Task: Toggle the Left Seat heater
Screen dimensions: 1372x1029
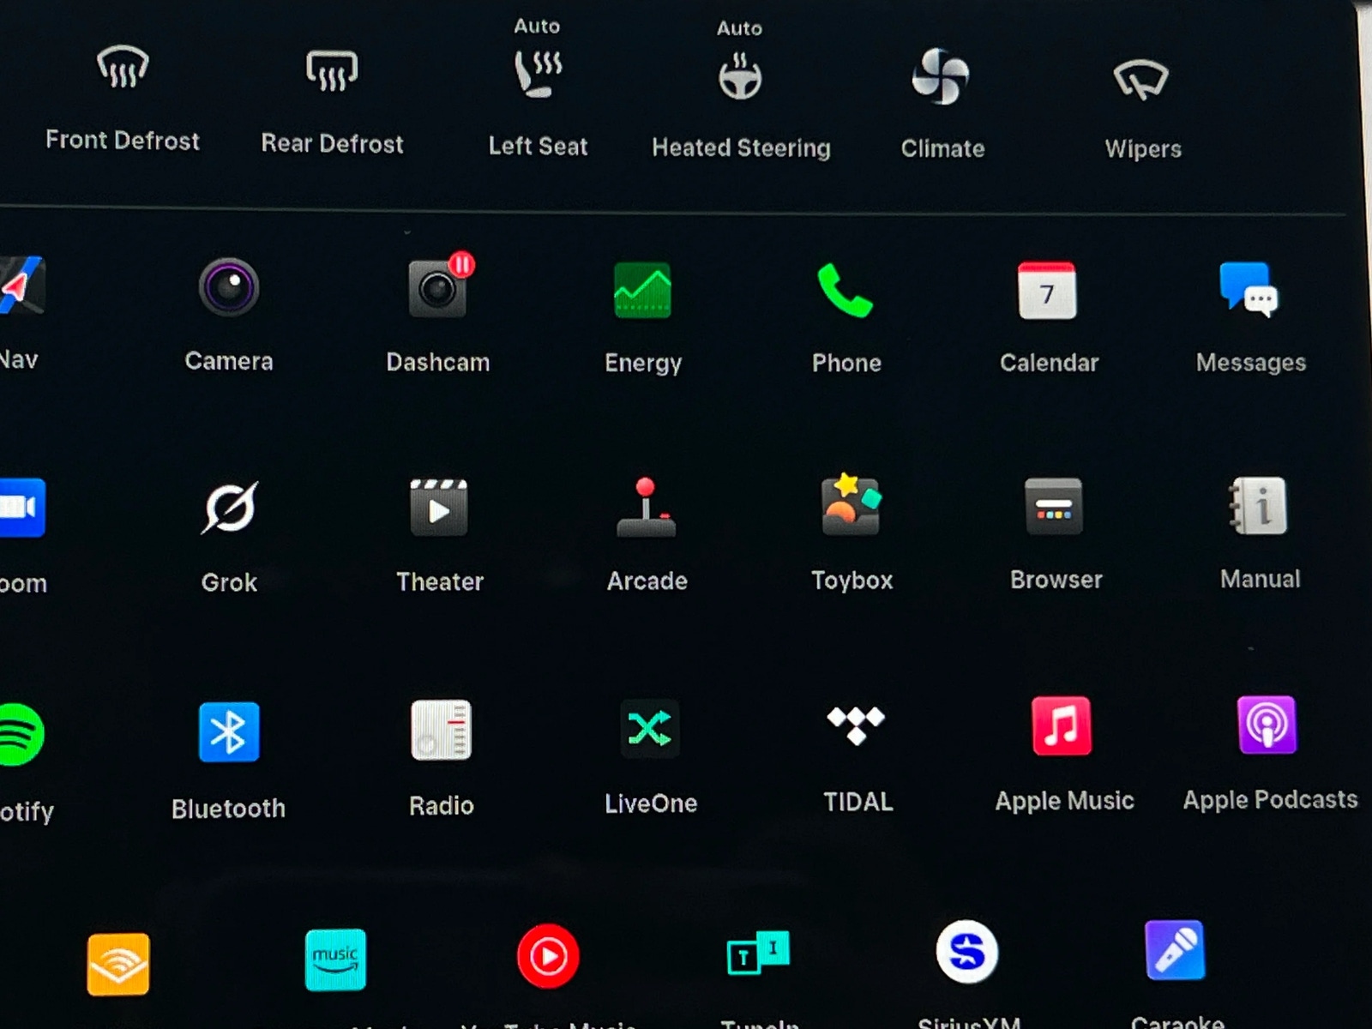Action: tap(538, 74)
